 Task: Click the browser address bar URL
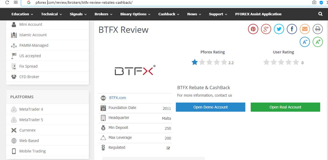click(84, 3)
